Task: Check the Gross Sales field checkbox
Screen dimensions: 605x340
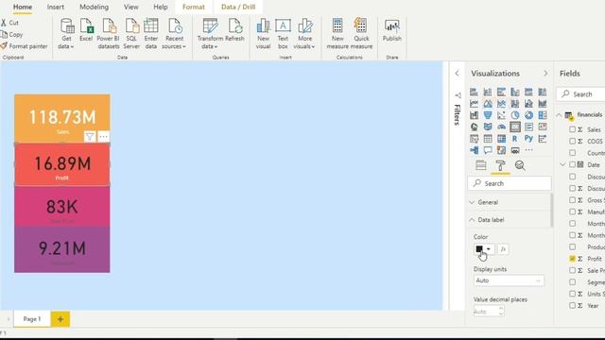Action: [x=573, y=200]
